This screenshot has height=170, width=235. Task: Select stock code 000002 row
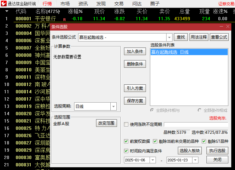[x=24, y=26]
